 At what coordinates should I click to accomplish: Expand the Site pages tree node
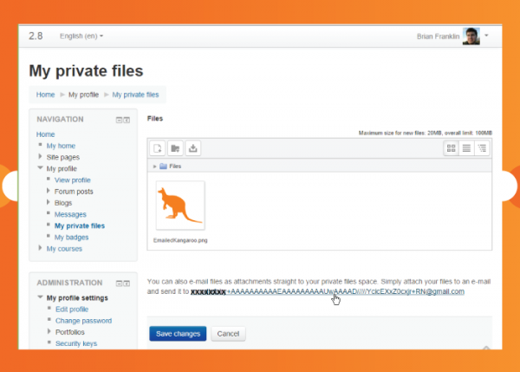[40, 157]
